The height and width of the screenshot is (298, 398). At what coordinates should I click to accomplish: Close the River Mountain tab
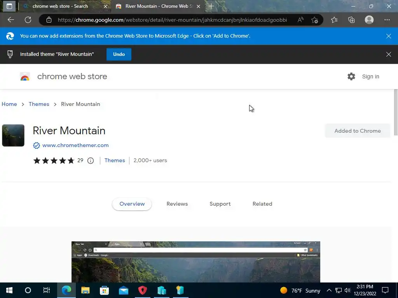199,6
